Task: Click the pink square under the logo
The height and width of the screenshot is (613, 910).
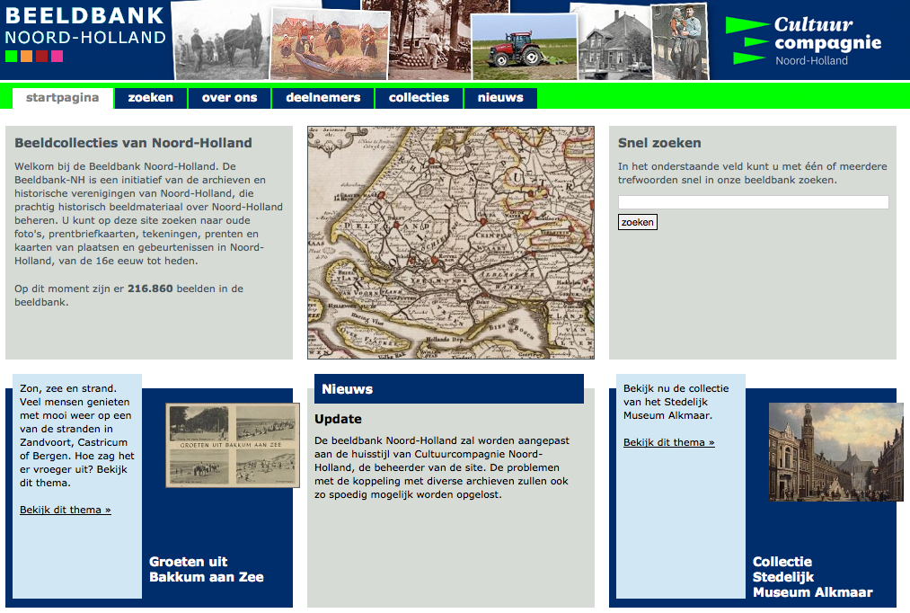Action: 57,57
